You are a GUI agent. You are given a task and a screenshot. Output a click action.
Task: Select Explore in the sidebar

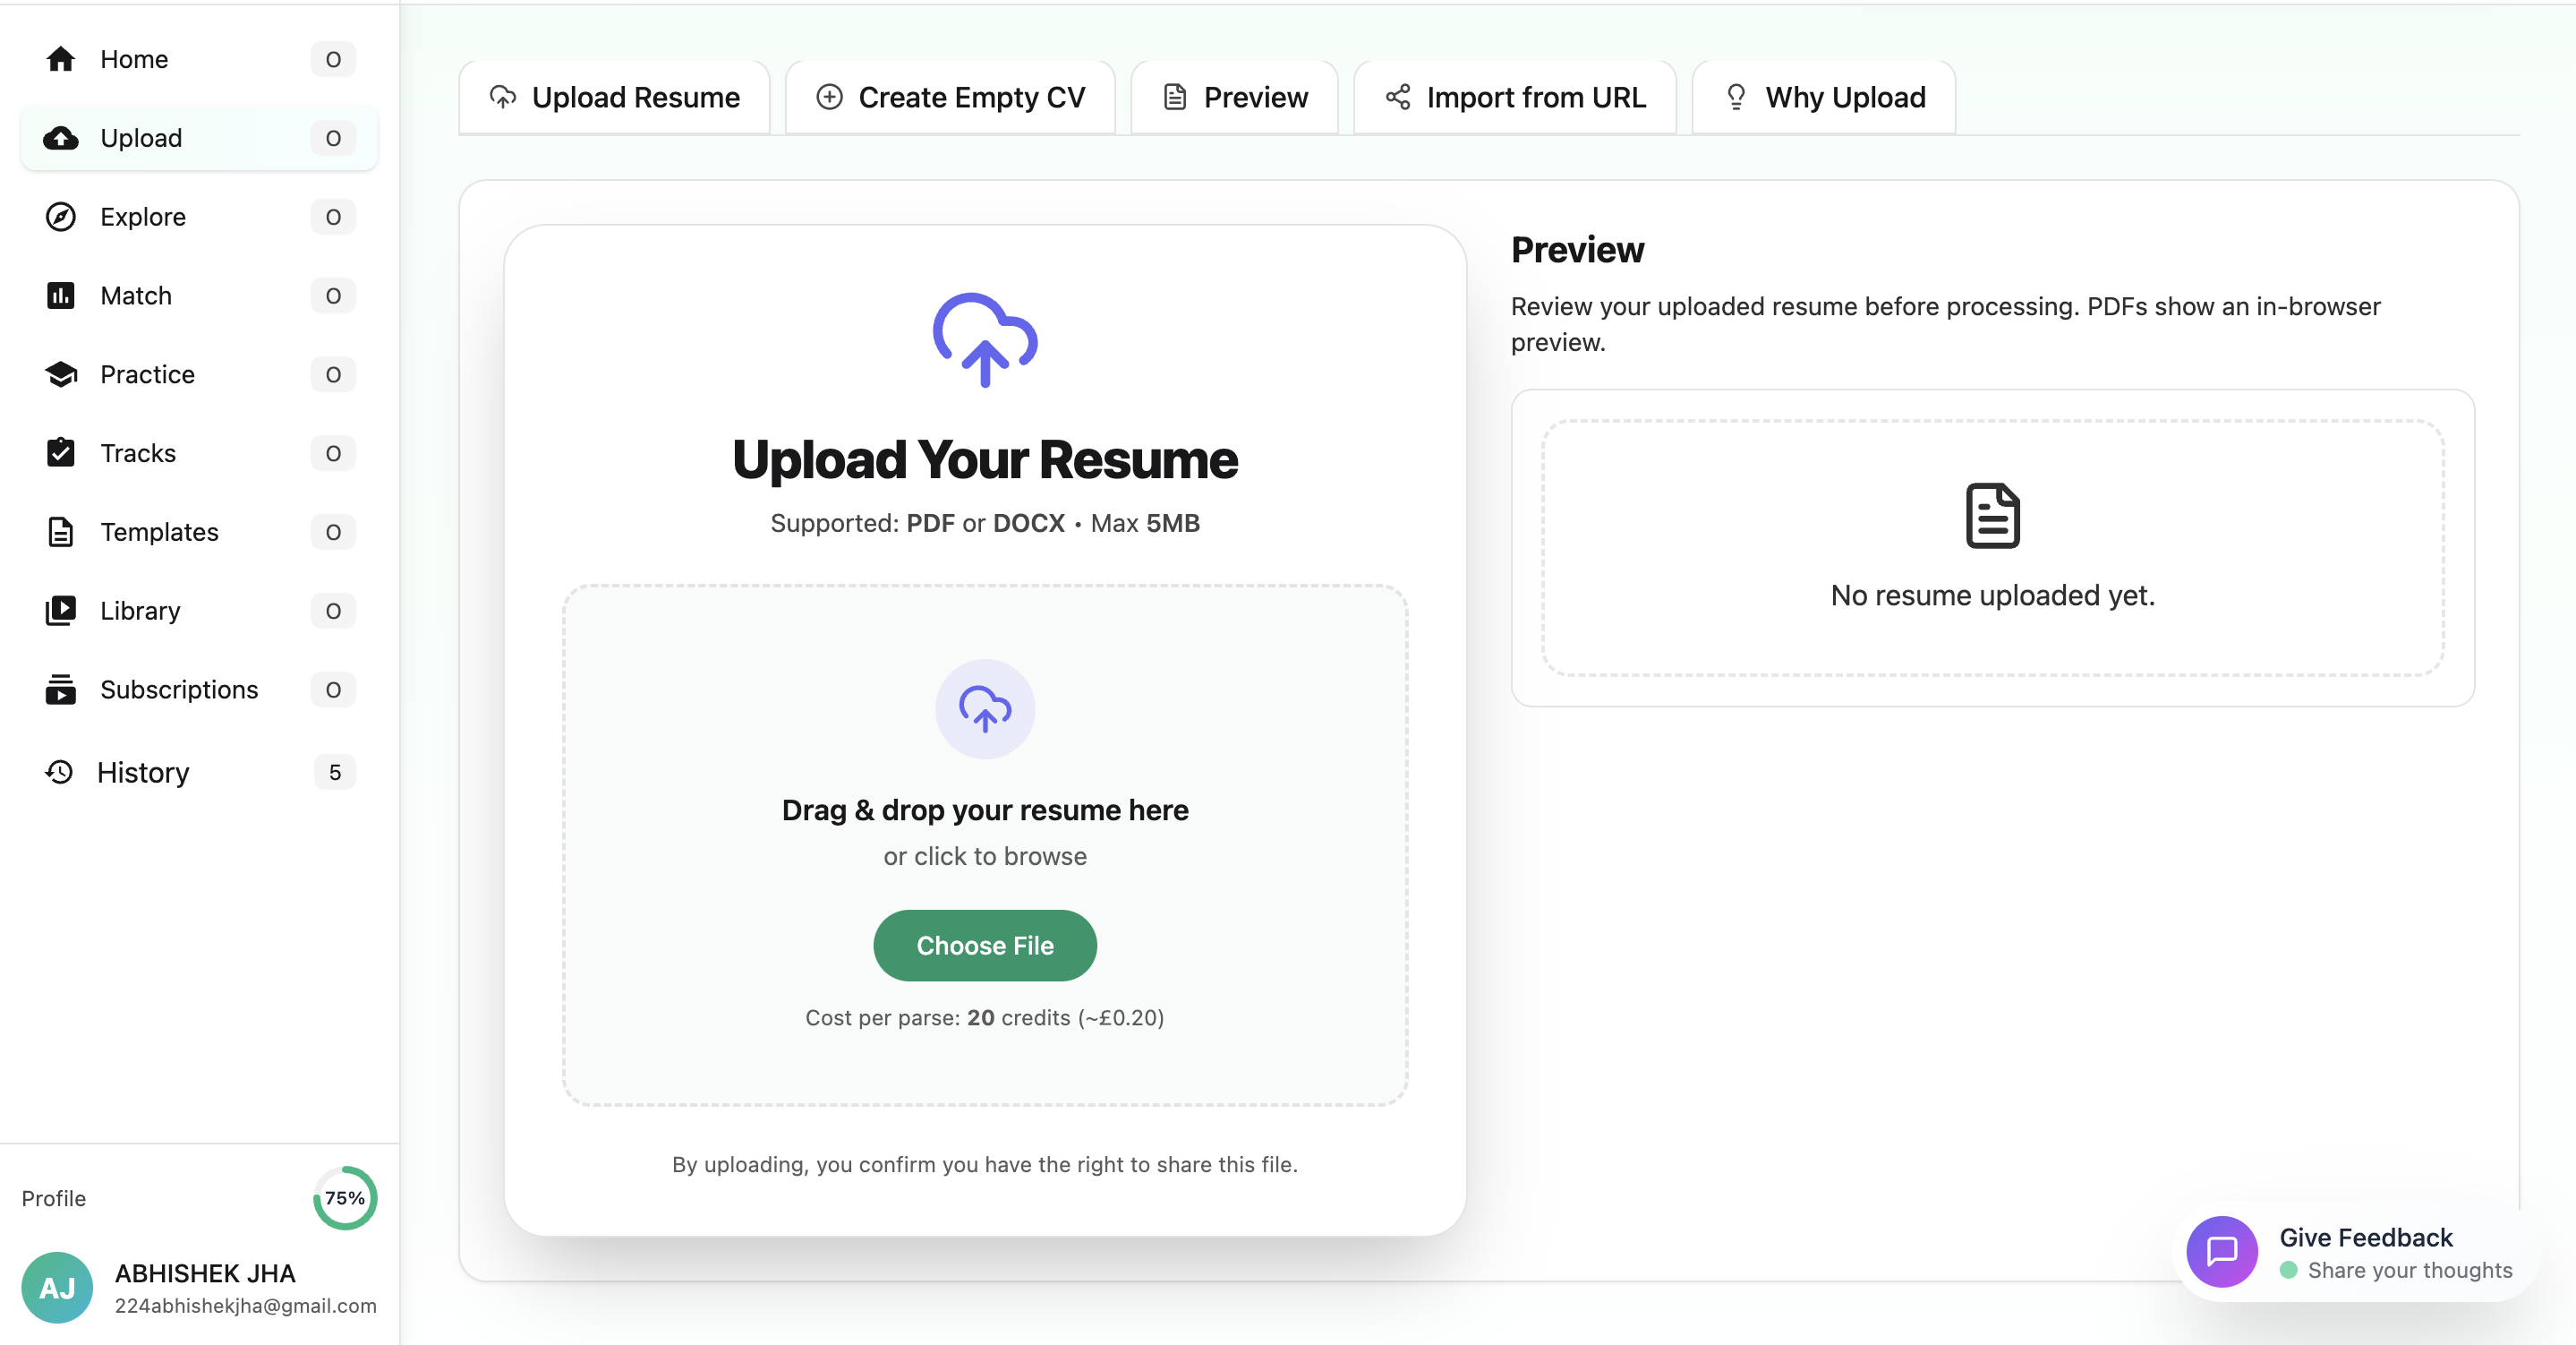click(x=199, y=218)
